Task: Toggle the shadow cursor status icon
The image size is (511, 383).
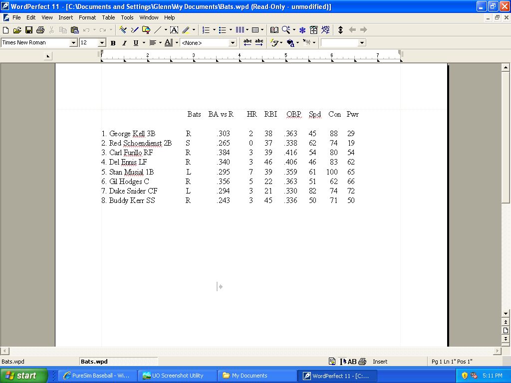Action: [343, 362]
